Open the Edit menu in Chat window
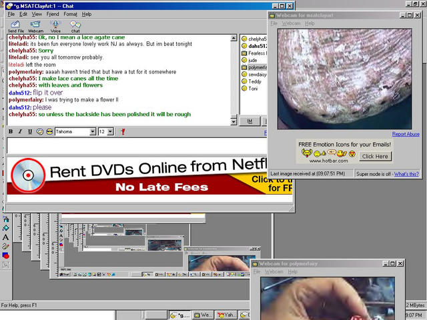 click(x=23, y=14)
